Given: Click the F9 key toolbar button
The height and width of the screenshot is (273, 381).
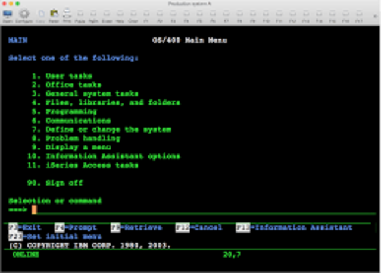Looking at the screenshot, I should (x=252, y=16).
